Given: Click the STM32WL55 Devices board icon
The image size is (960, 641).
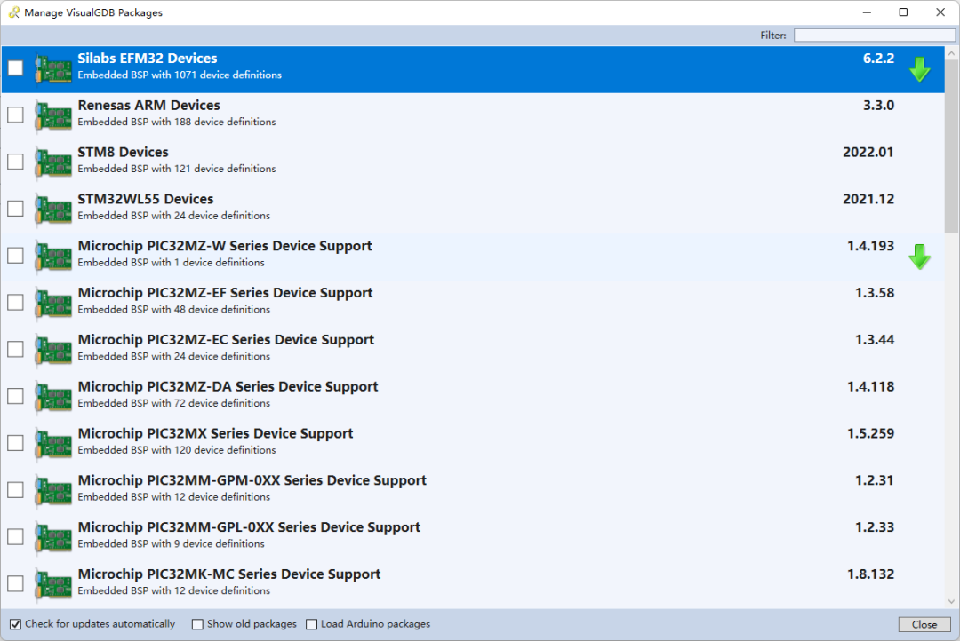Looking at the screenshot, I should click(x=53, y=210).
